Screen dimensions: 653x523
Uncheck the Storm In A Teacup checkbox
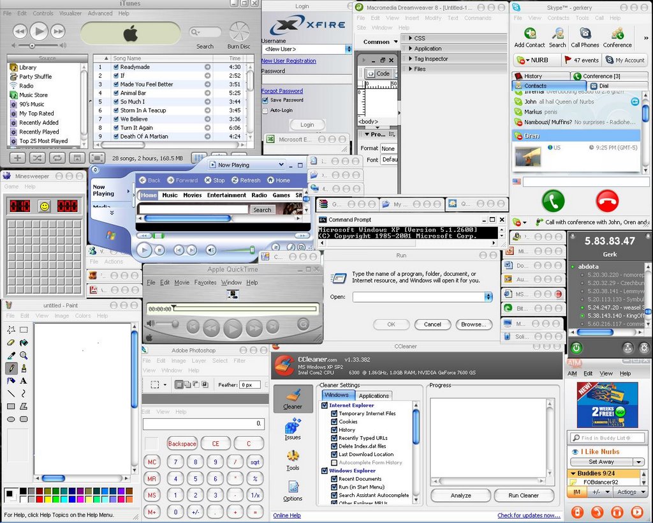[x=116, y=110]
